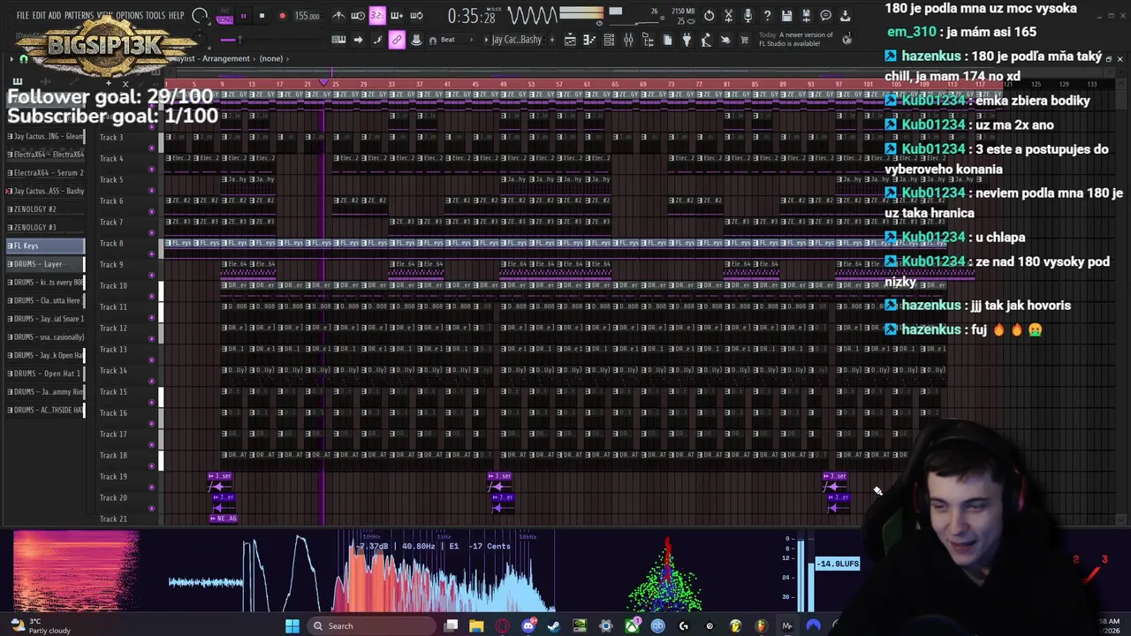Save project with the floppy disk icon
The image size is (1131, 636).
pyautogui.click(x=786, y=16)
